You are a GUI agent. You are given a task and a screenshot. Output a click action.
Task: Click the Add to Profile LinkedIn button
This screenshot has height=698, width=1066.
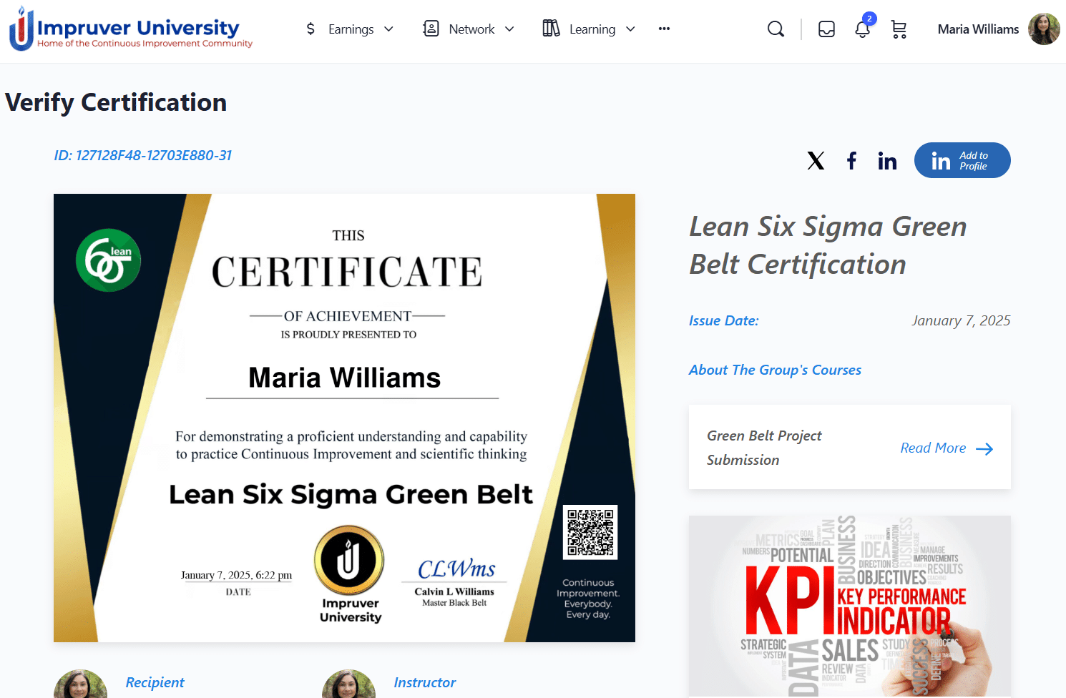coord(962,160)
